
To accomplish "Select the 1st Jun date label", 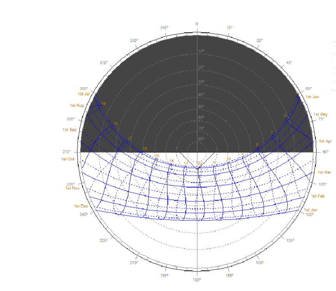I will pos(312,97).
